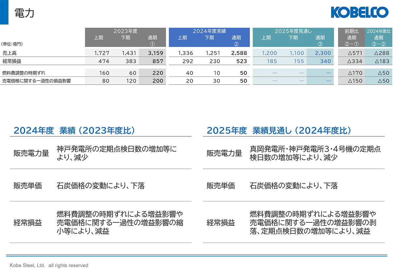Click the 2,300 forecast sales value

323,53
